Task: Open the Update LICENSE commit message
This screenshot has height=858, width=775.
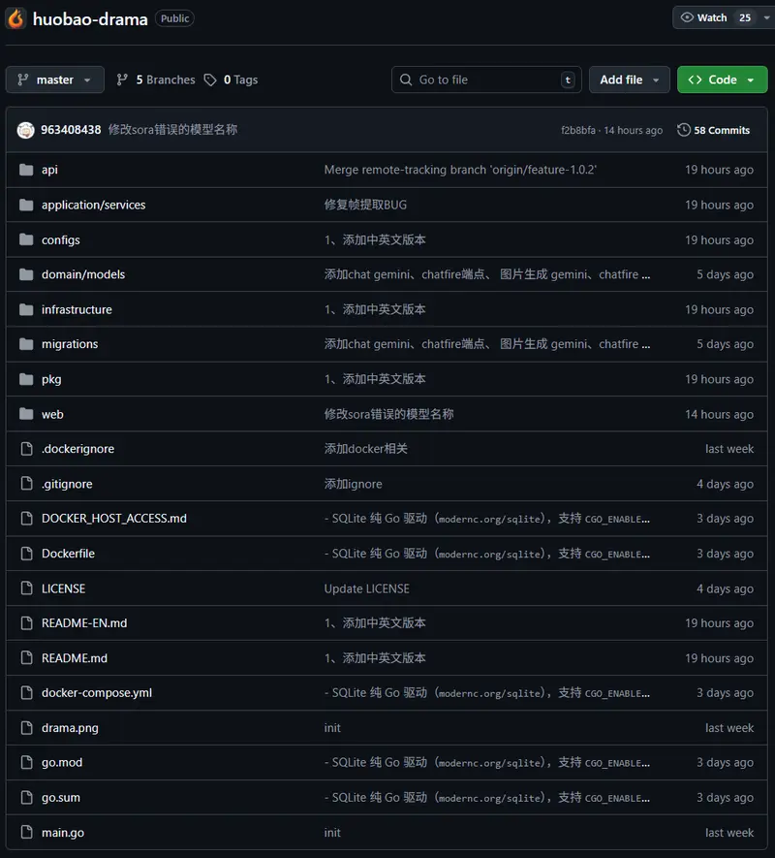Action: pos(367,588)
